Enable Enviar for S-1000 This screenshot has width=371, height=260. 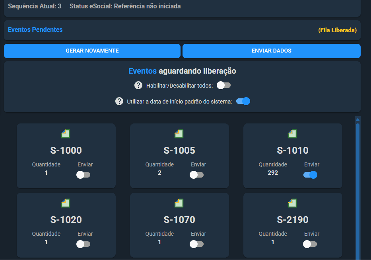click(x=83, y=175)
